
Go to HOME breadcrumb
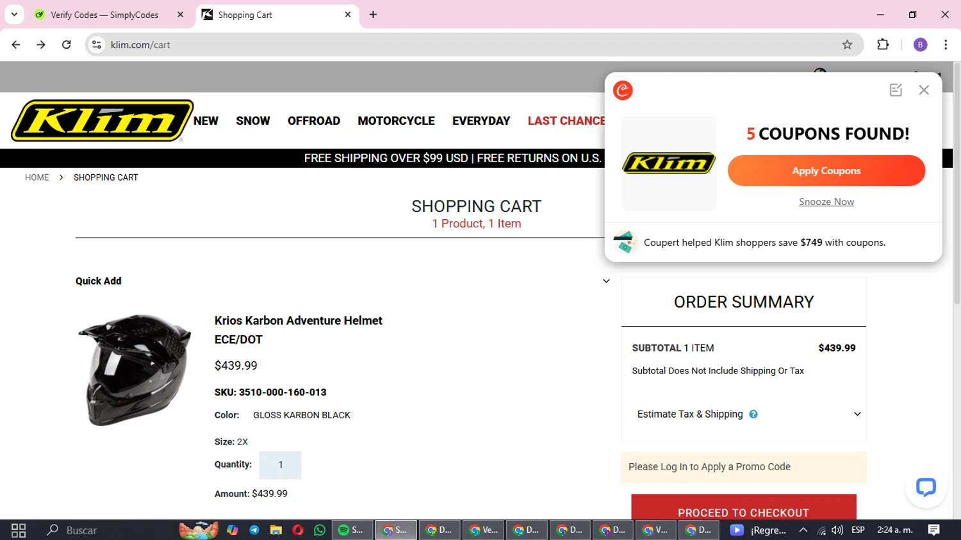click(x=37, y=177)
